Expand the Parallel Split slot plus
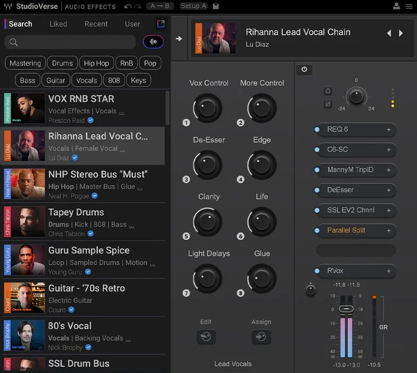Image resolution: width=417 pixels, height=373 pixels. [389, 230]
